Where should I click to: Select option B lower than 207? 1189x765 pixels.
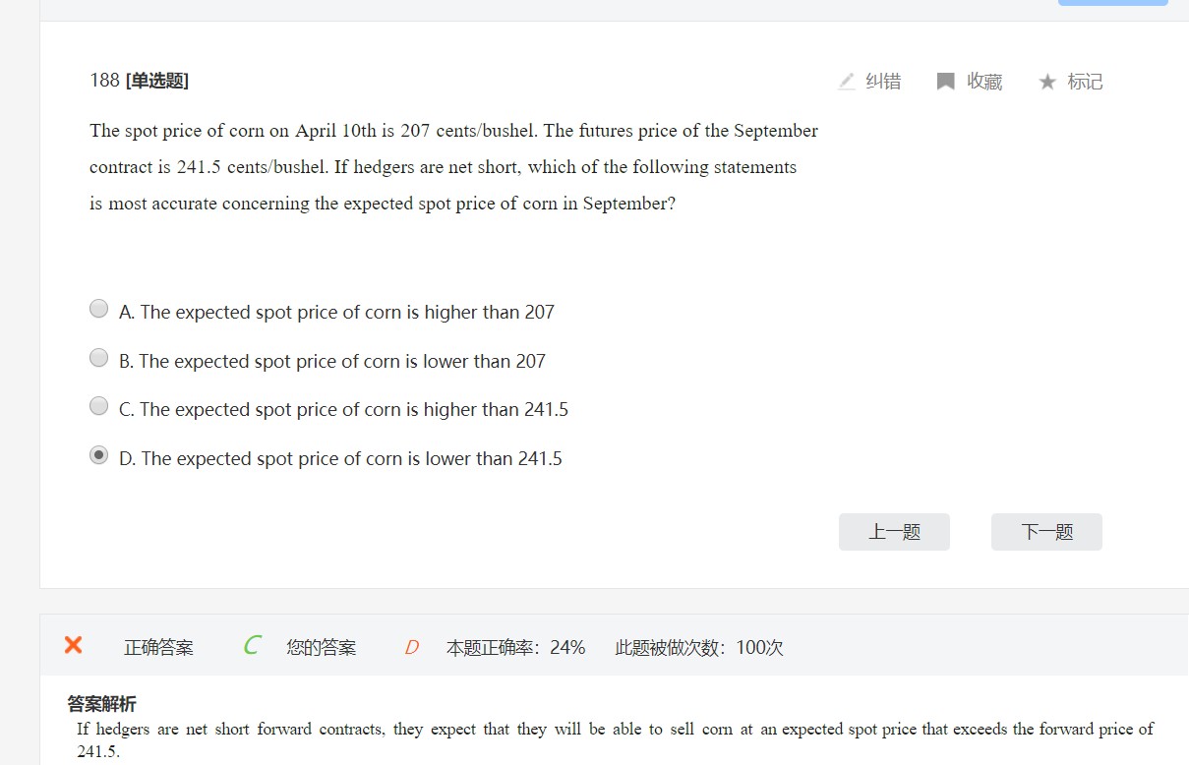click(x=98, y=358)
